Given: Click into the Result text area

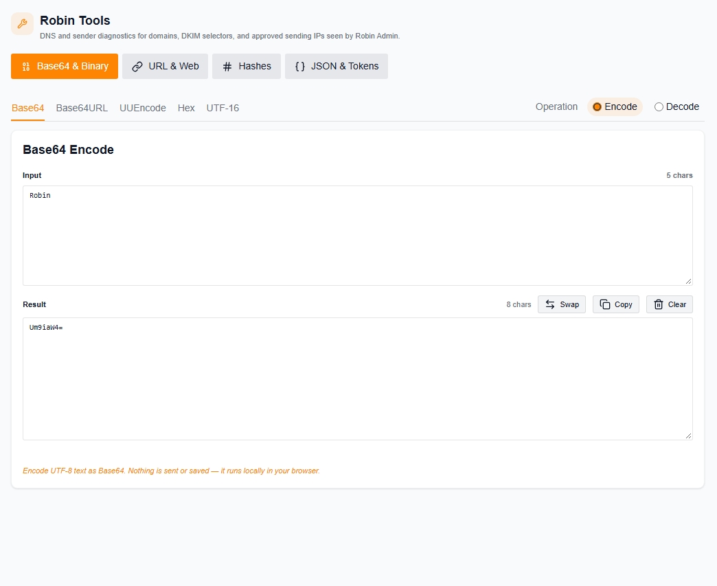Looking at the screenshot, I should pos(358,379).
